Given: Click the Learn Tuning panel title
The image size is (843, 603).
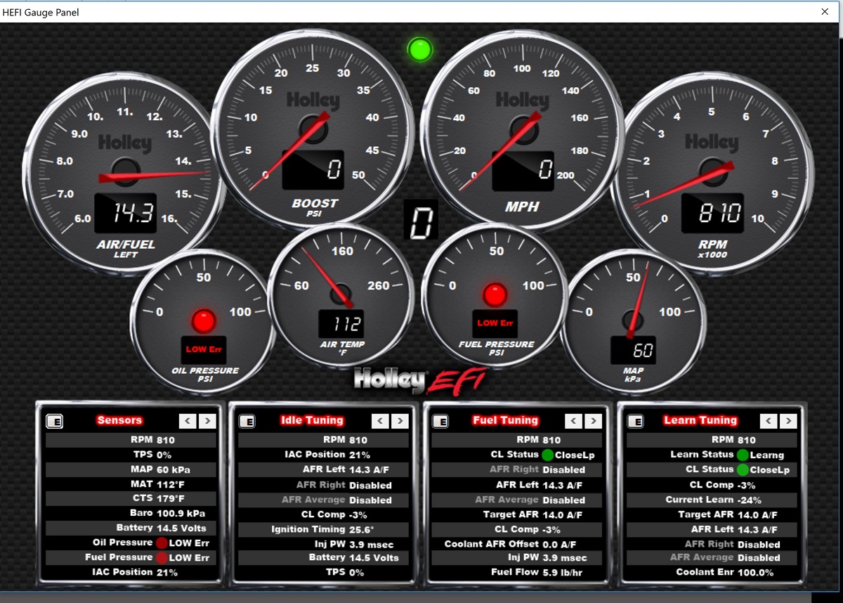Looking at the screenshot, I should point(700,420).
